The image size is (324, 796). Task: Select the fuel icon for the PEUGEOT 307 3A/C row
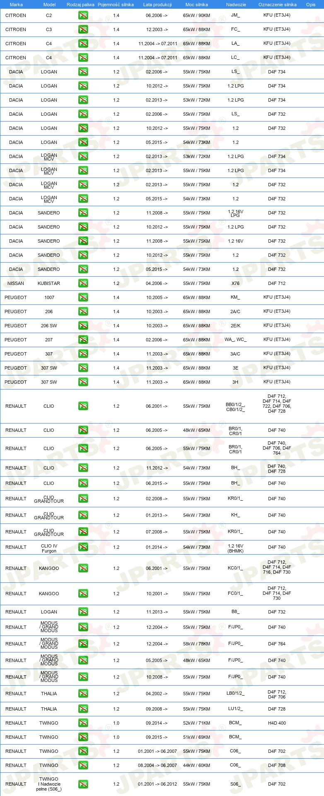83,354
